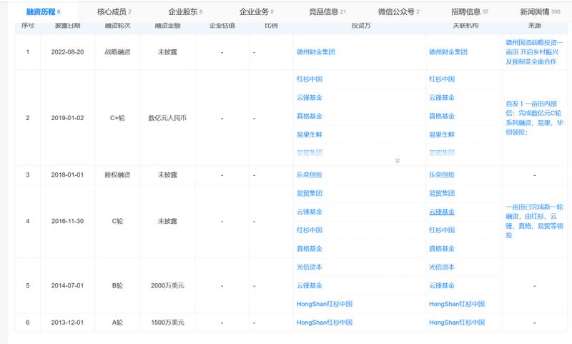This screenshot has height=344, width=572.
Task: Select the A轮 round cell
Action: (x=117, y=323)
